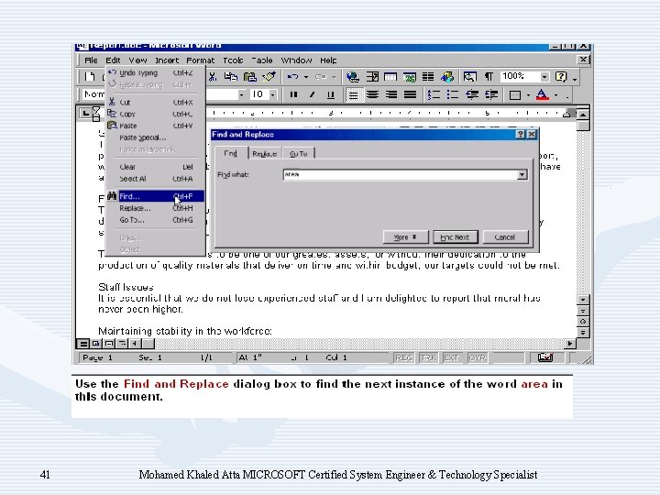Click the Insert Table icon
This screenshot has height=495, width=660.
[x=390, y=77]
